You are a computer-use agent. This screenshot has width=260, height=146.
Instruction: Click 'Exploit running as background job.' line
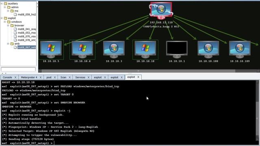[x=33, y=115]
